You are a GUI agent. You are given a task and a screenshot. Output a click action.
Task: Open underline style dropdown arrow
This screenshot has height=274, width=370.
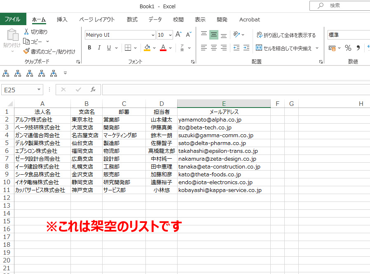pos(116,48)
